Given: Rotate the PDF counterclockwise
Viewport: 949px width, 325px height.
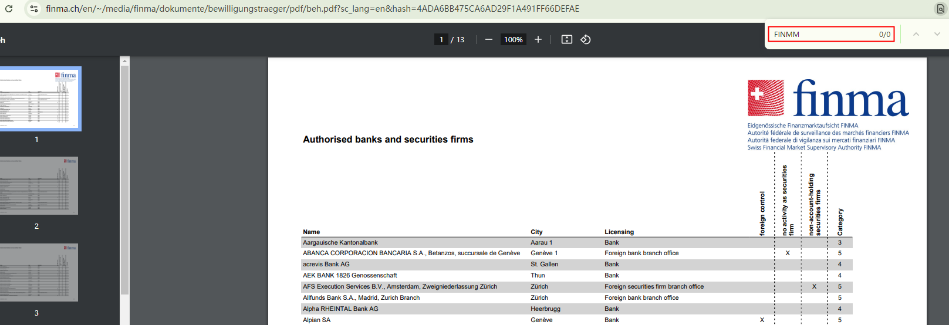Looking at the screenshot, I should [586, 39].
